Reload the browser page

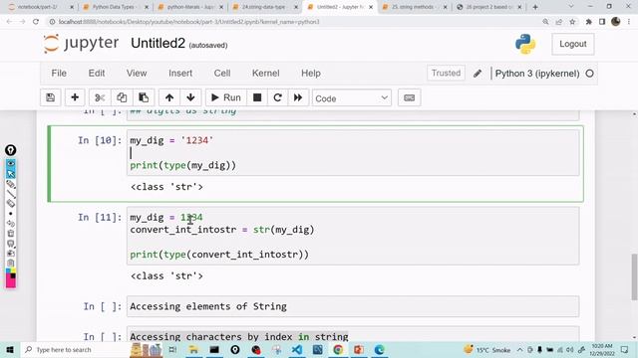pyautogui.click(x=36, y=22)
